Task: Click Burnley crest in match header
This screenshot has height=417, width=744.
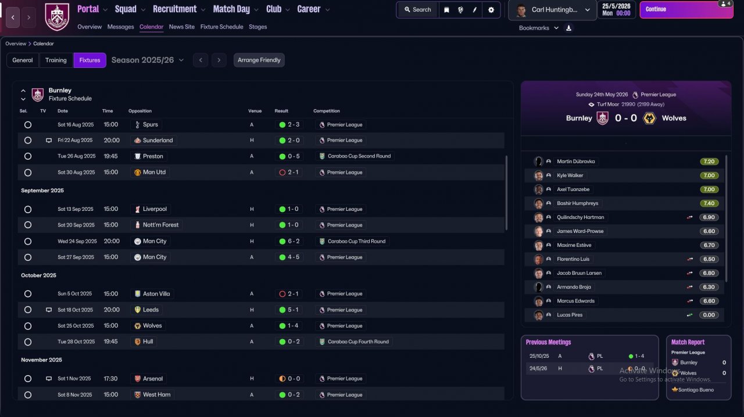Action: pyautogui.click(x=602, y=118)
